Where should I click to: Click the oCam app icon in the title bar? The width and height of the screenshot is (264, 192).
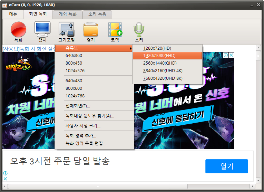tap(5, 5)
